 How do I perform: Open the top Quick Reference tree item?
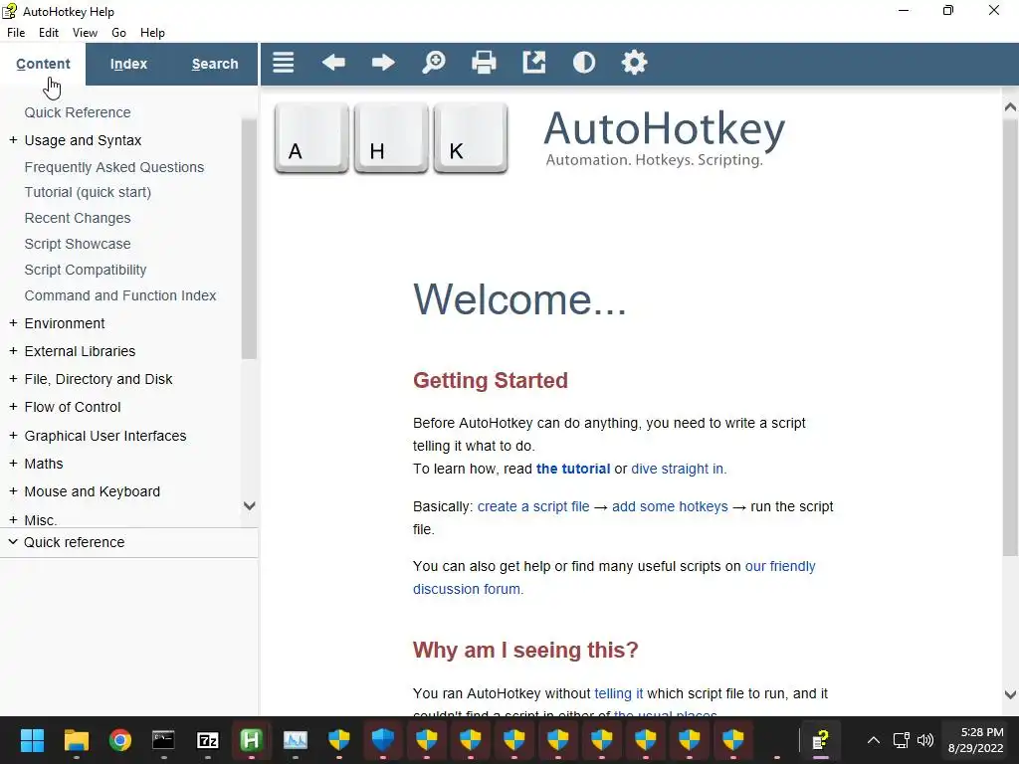(x=78, y=112)
